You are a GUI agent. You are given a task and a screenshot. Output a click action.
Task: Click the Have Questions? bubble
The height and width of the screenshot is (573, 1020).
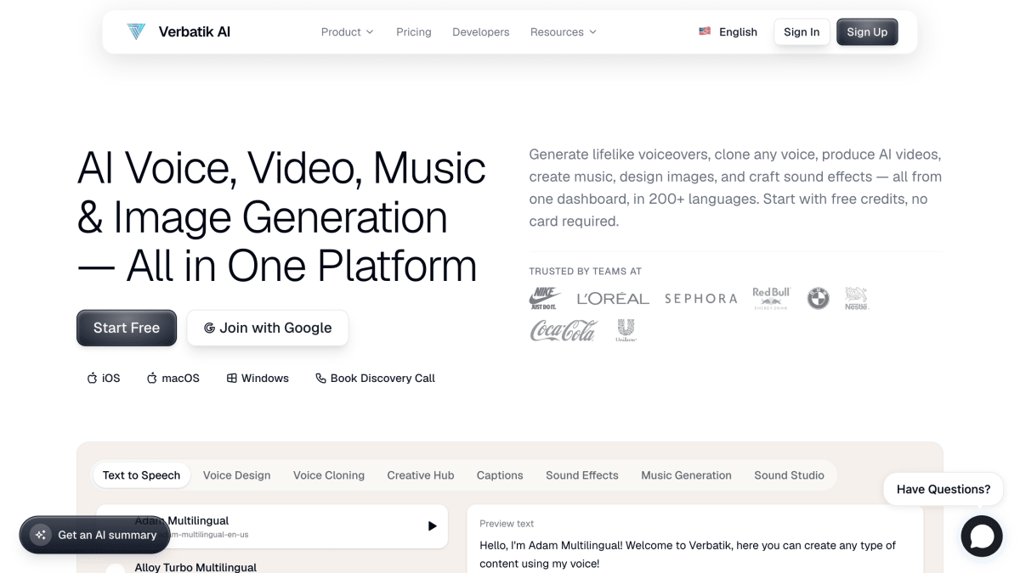[943, 489]
